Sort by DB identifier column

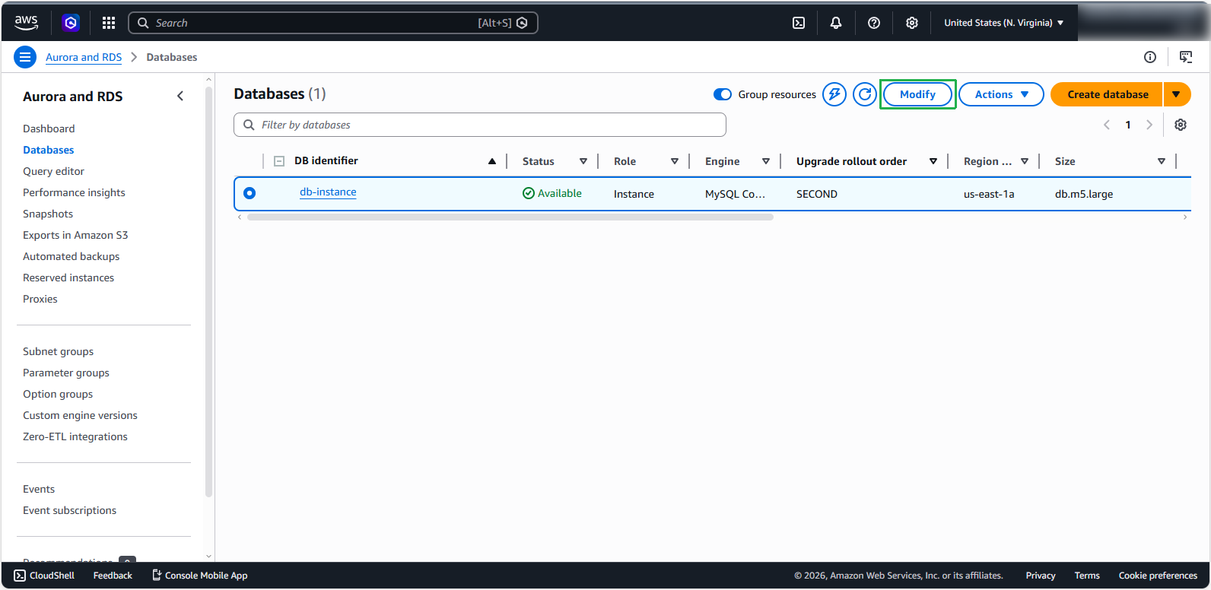[x=492, y=161]
